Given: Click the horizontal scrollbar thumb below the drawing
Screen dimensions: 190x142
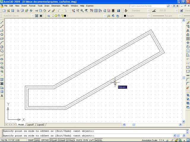Looking at the screenshot, I should coord(134,125).
